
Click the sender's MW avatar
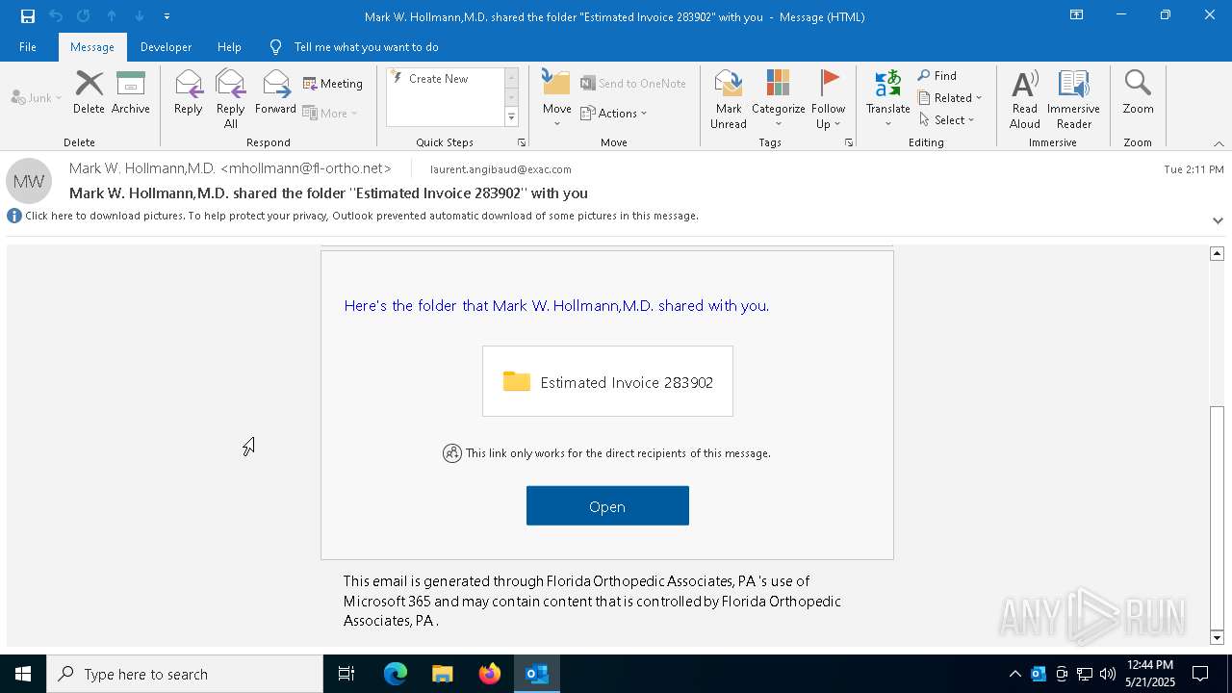(29, 181)
